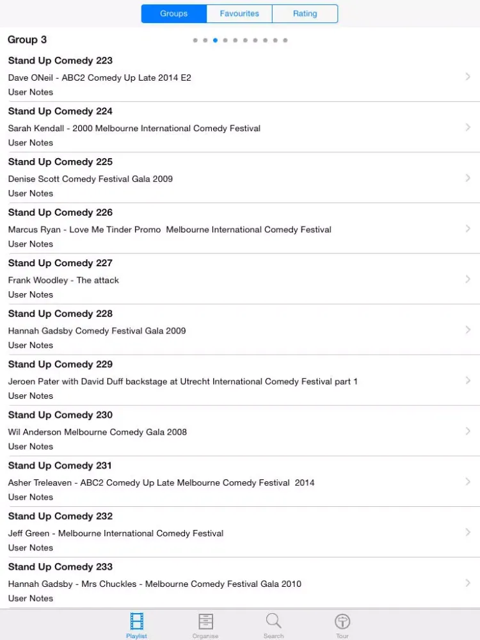Expand chevron beside Sarah Kendall entry
480x640 pixels.
[468, 127]
